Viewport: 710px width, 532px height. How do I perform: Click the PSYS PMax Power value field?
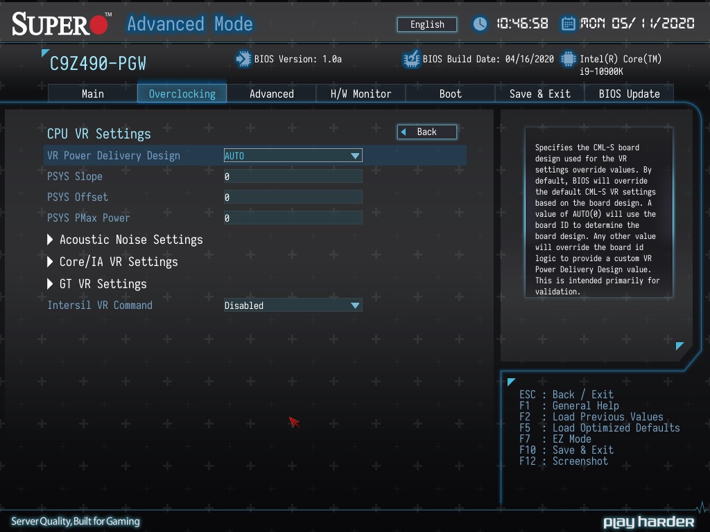[x=293, y=218]
